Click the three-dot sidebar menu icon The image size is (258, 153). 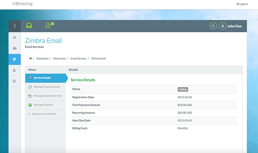tap(15, 26)
